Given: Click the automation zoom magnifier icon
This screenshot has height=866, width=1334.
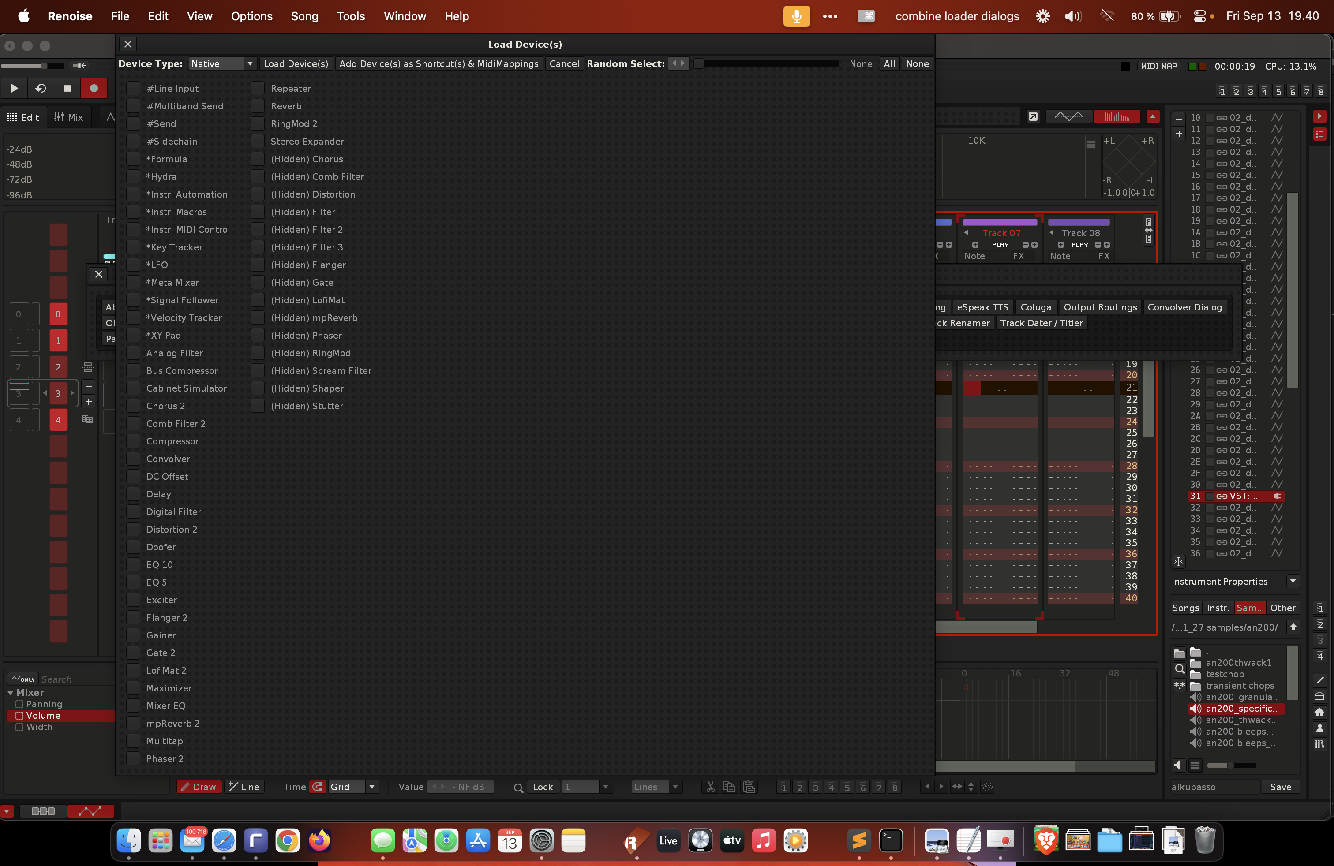Looking at the screenshot, I should pos(518,787).
